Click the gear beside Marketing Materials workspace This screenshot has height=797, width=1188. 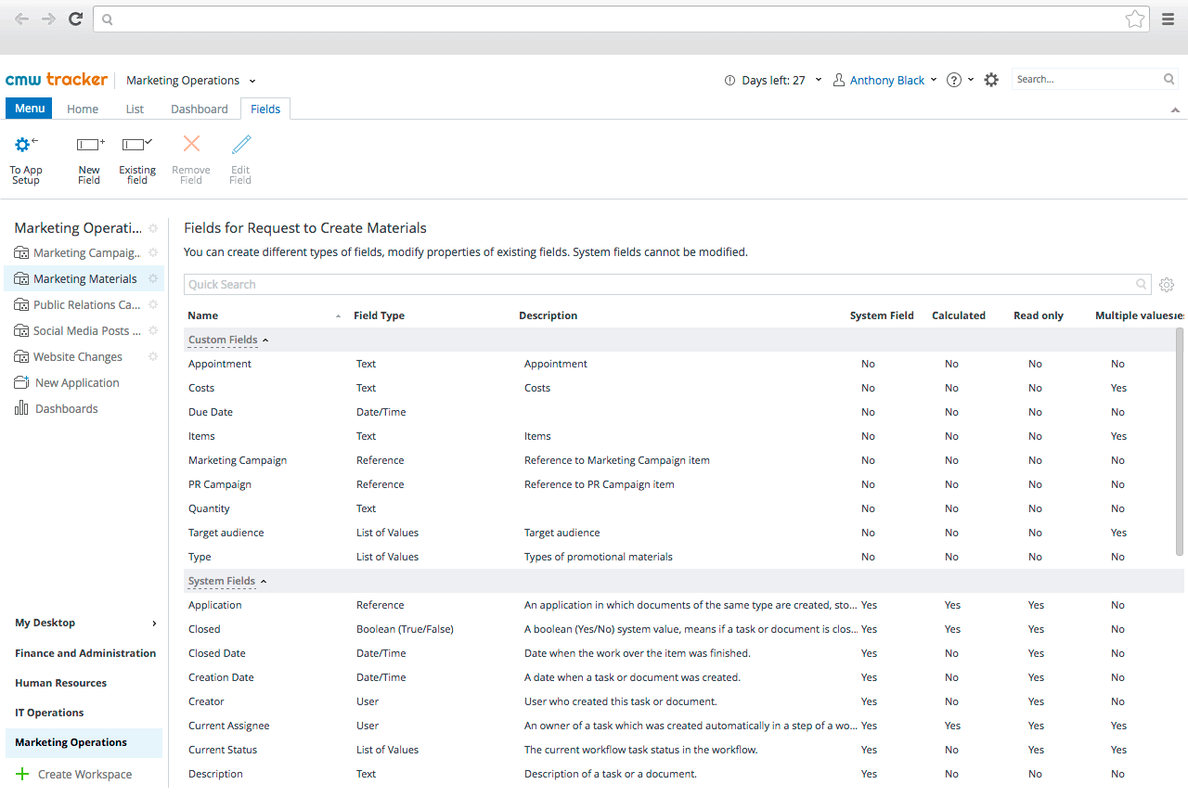click(x=152, y=278)
